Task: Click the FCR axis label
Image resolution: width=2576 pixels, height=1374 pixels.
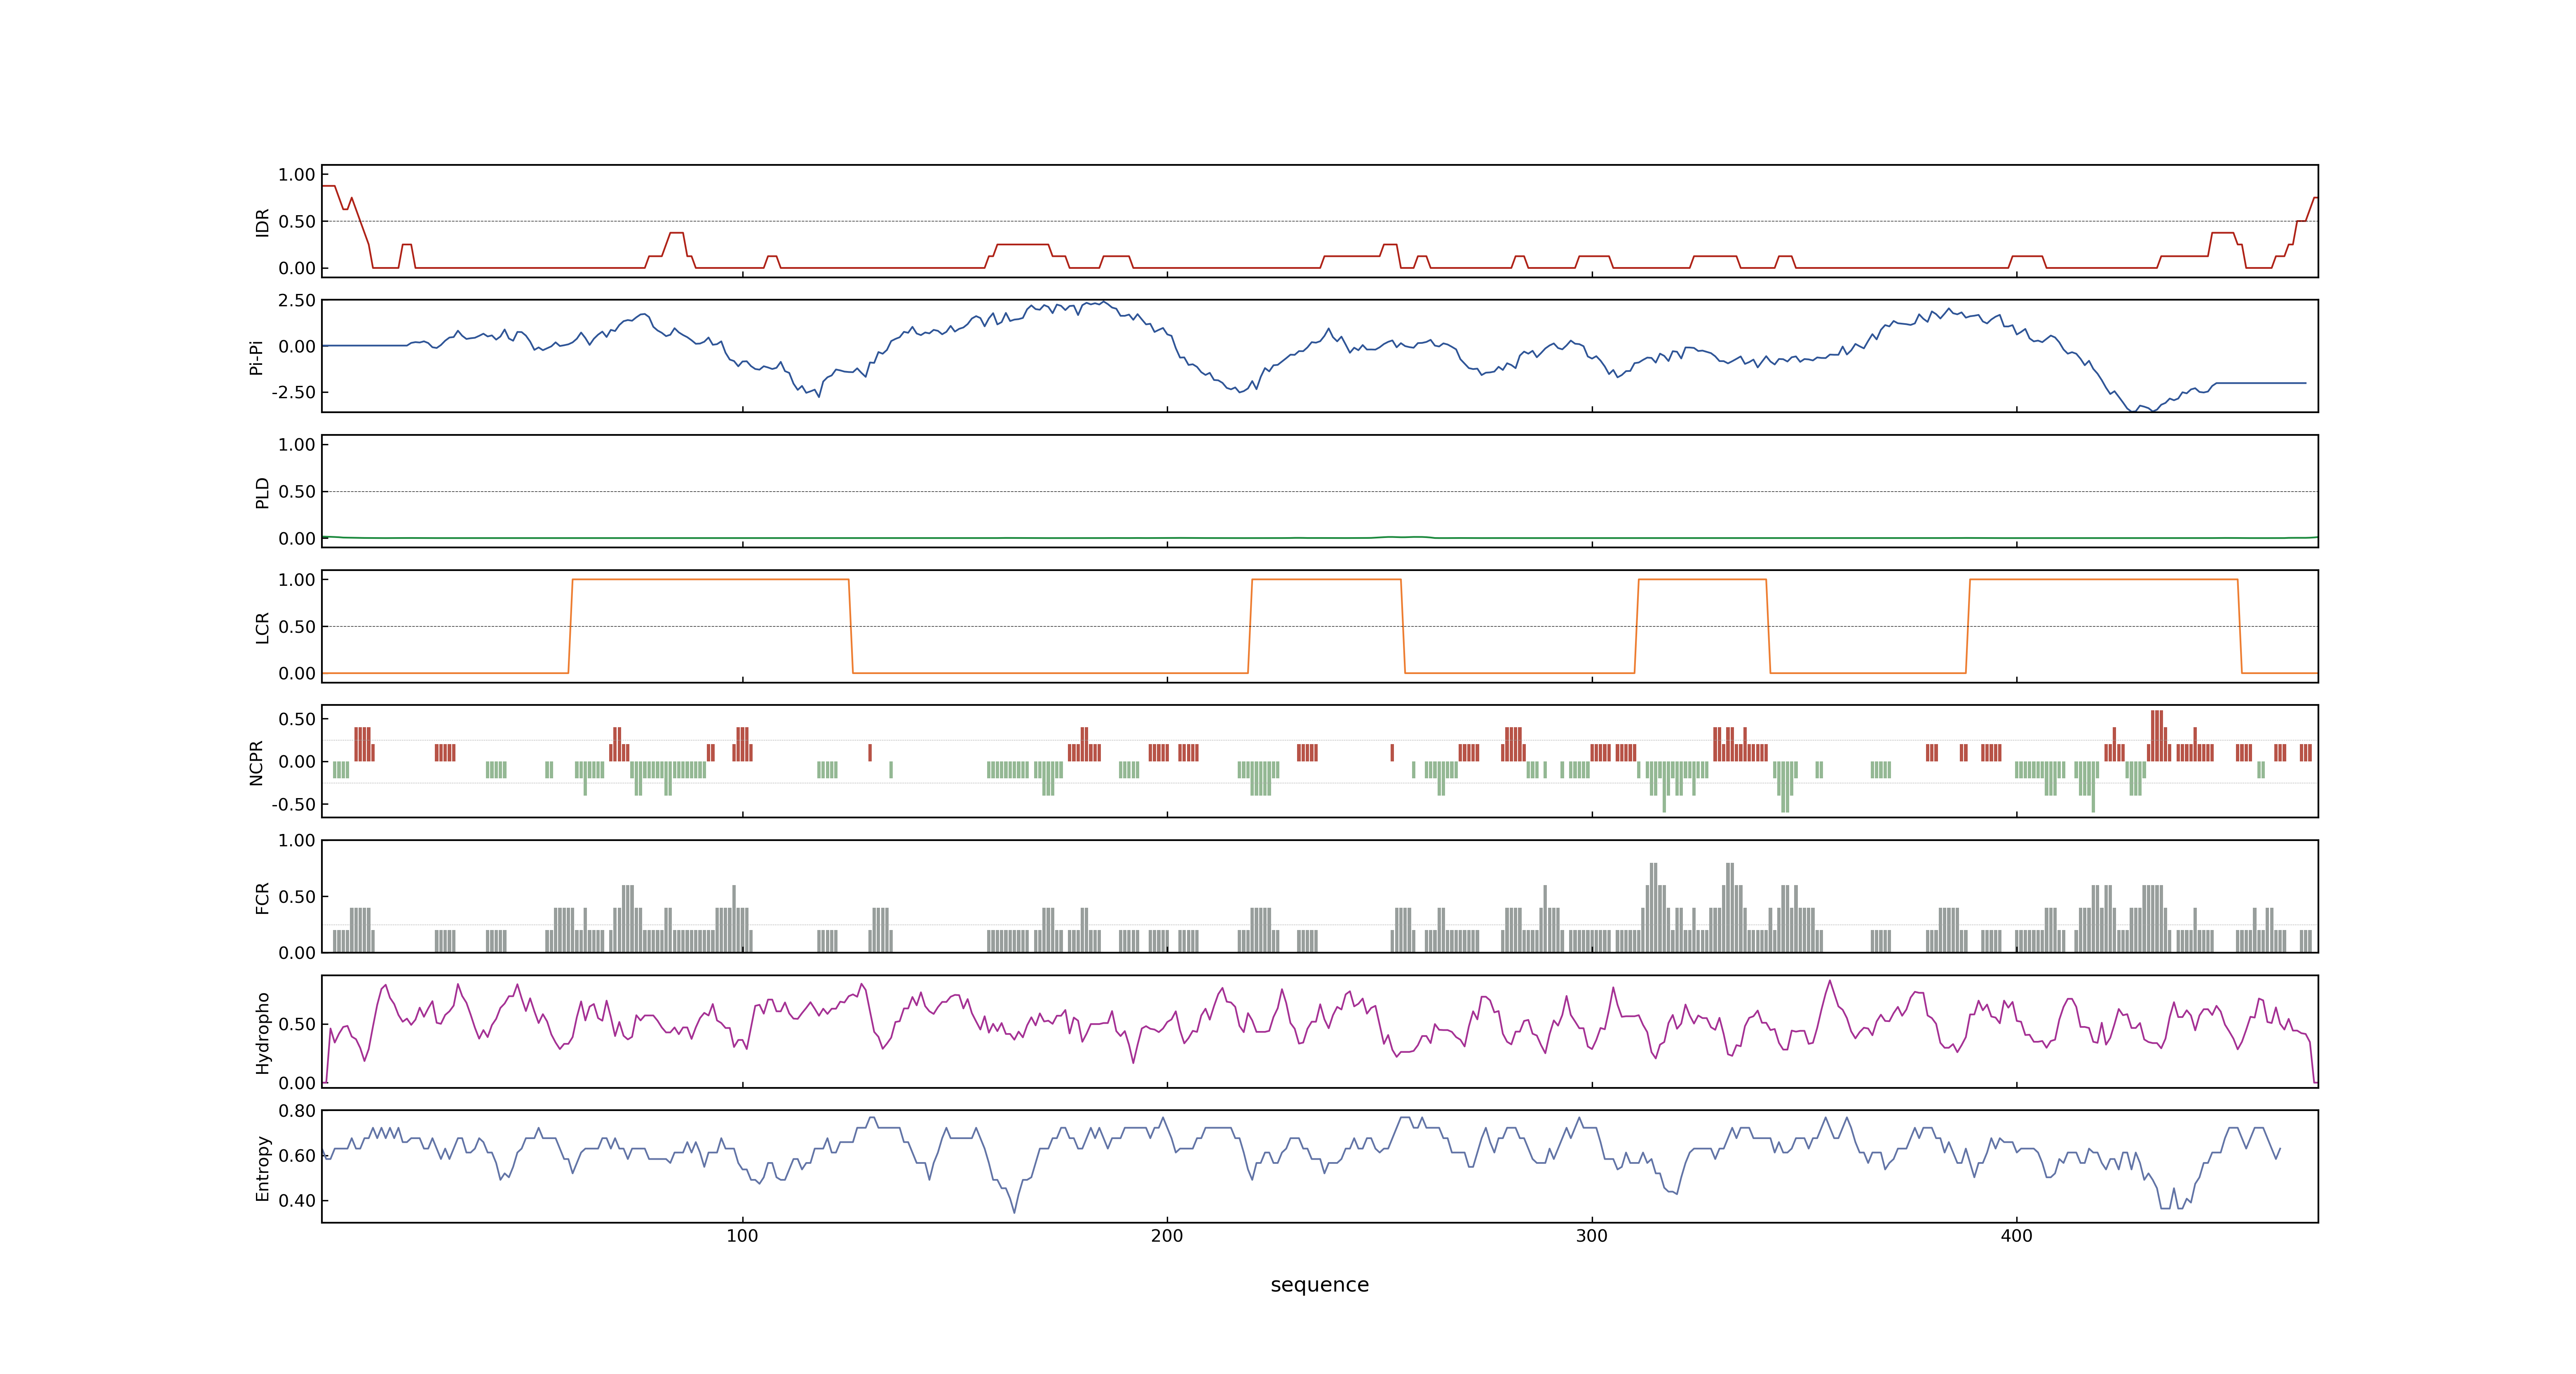Action: (262, 897)
